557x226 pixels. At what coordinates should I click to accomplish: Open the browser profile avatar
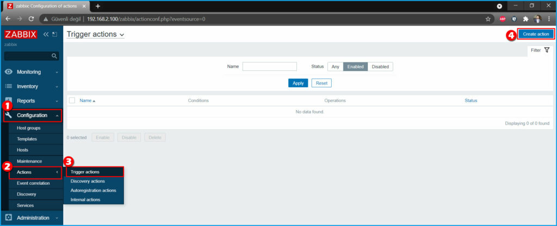[x=537, y=19]
